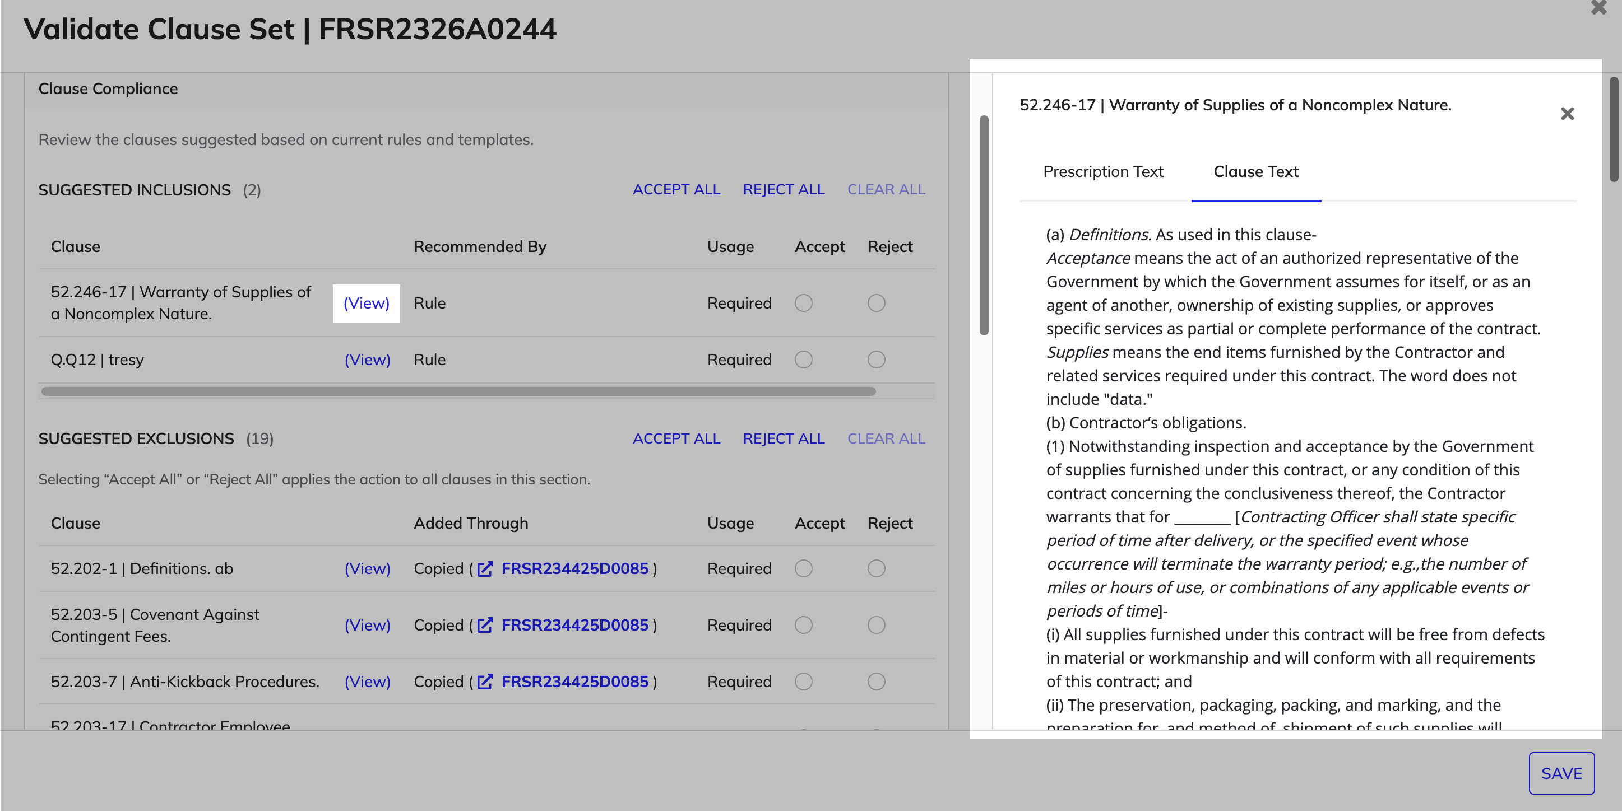The image size is (1622, 812).
Task: Select Accept radio for 52.203-5 Covenant
Action: [x=804, y=625]
